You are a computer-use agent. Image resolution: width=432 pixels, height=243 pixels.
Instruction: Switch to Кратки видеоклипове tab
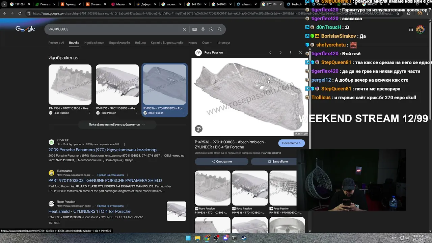point(167,43)
